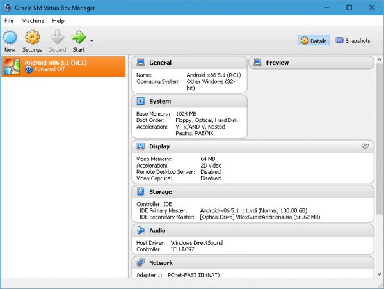Click the General section monitor icon
Viewport: 384px width, 289px height.
(141, 63)
